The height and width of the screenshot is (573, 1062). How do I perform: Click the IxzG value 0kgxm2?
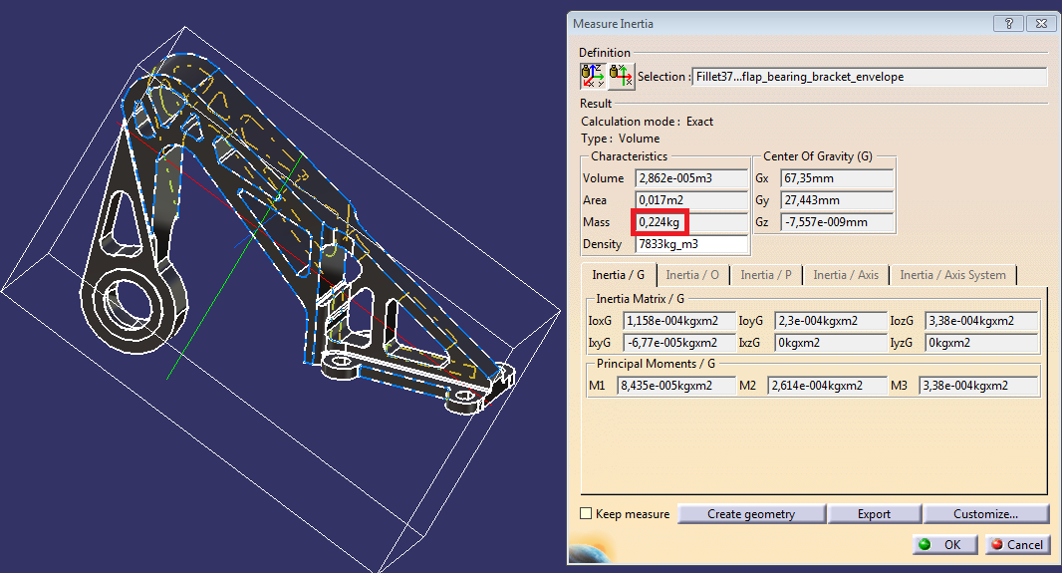click(830, 343)
